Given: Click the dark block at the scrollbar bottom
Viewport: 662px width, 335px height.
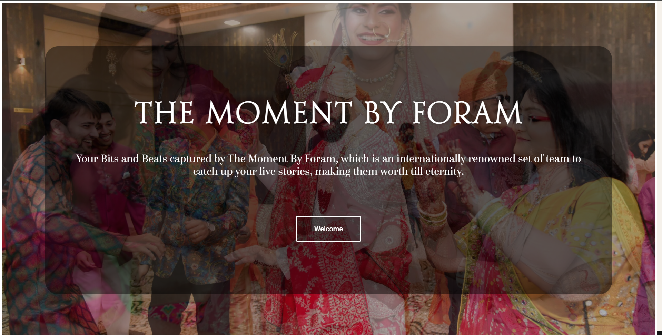Looking at the screenshot, I should pos(659,333).
